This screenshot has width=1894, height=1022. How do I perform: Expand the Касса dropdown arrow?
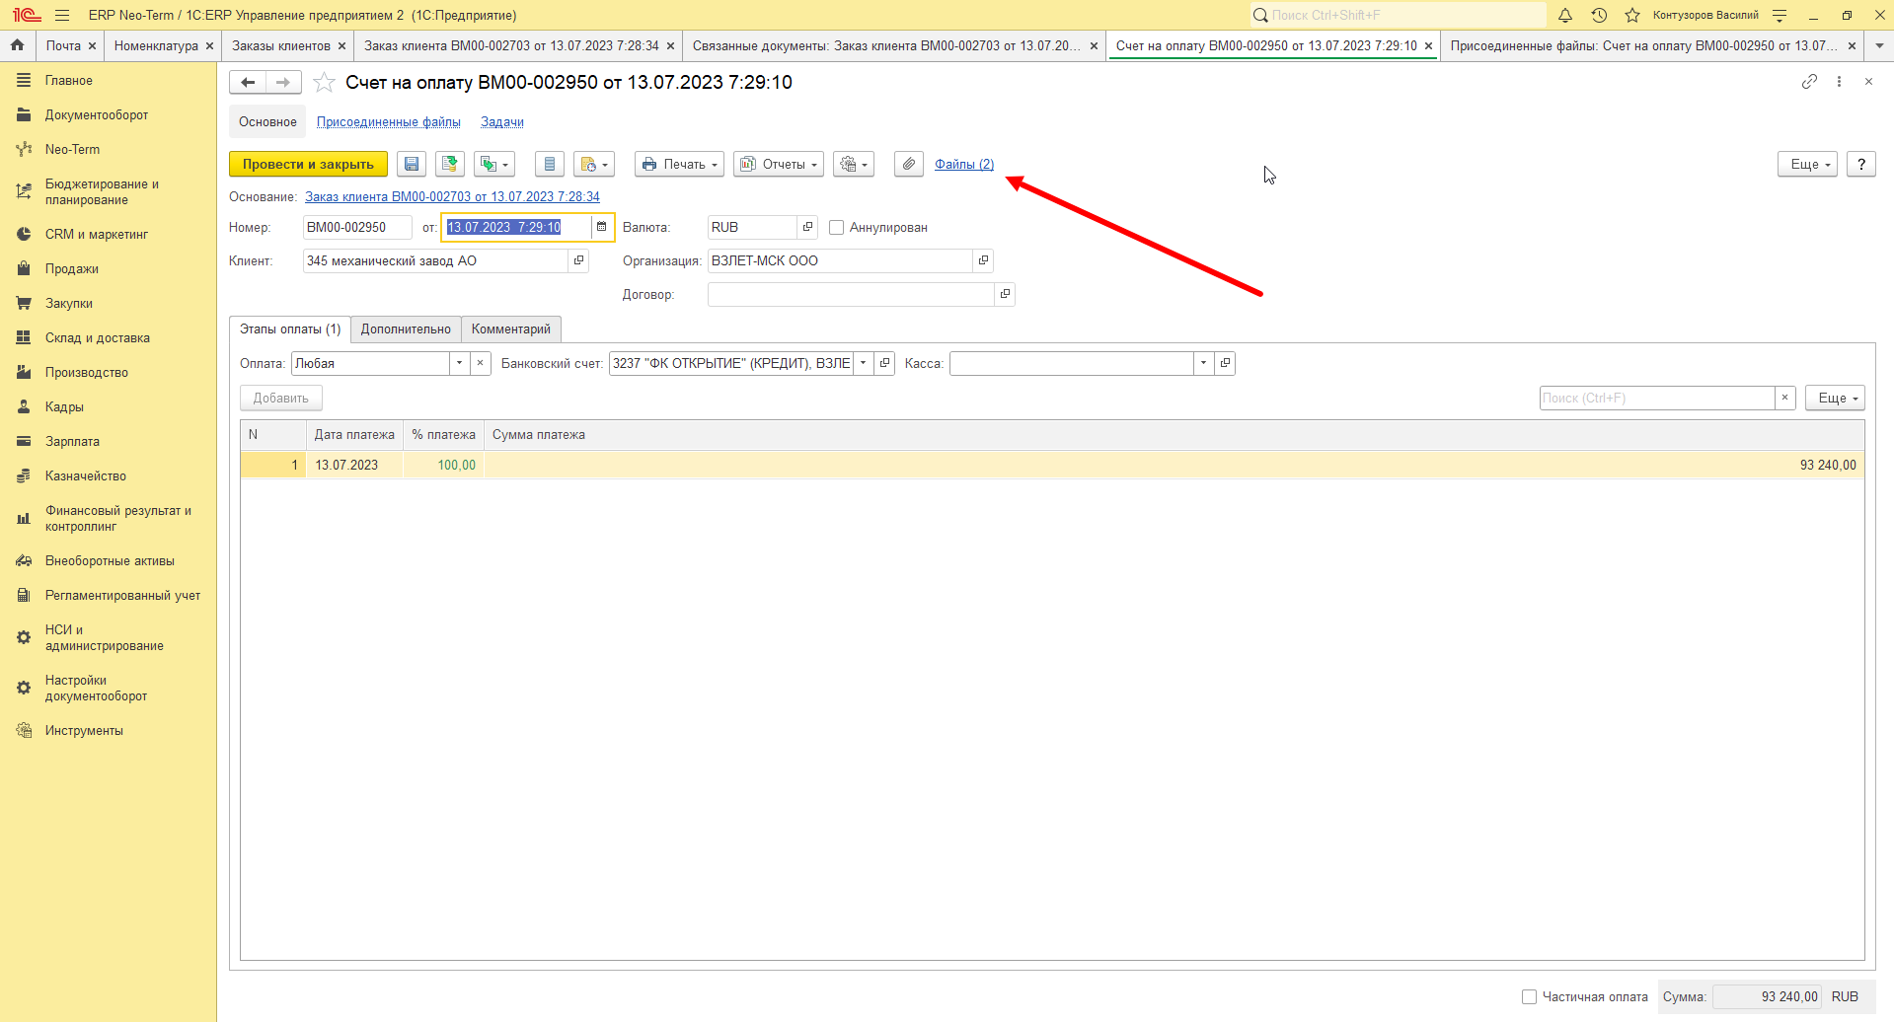(1203, 363)
